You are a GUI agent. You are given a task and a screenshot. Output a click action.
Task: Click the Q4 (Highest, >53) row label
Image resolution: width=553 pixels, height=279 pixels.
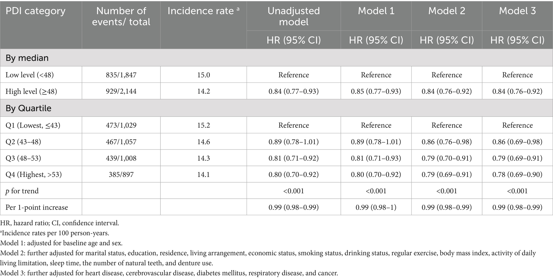(34, 175)
